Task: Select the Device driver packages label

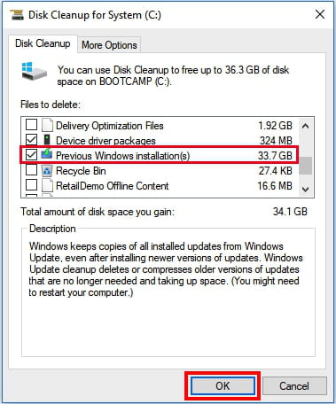Action: pos(105,141)
